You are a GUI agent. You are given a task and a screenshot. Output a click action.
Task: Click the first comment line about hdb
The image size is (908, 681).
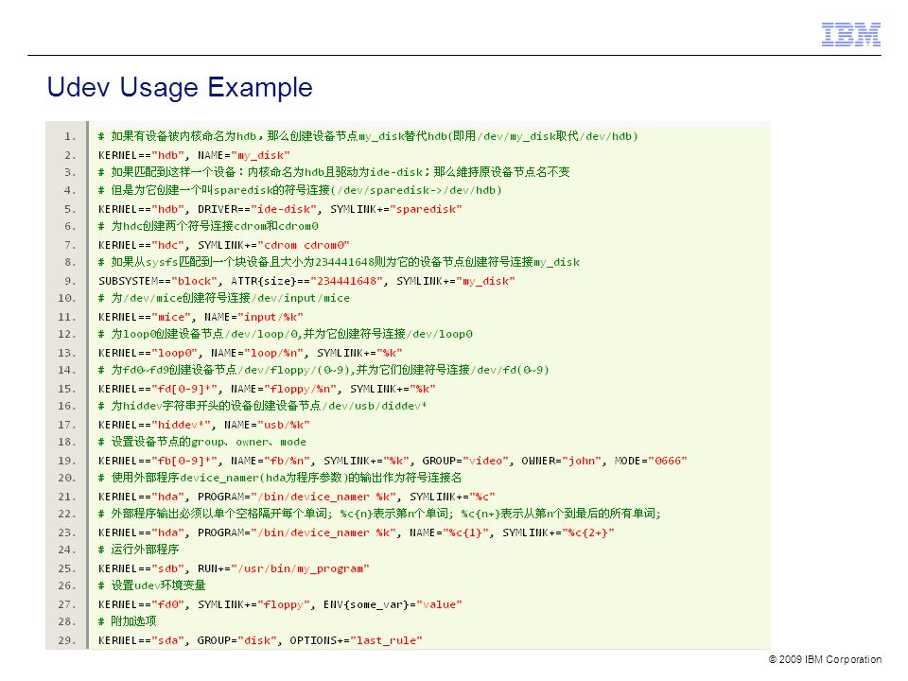coord(368,136)
